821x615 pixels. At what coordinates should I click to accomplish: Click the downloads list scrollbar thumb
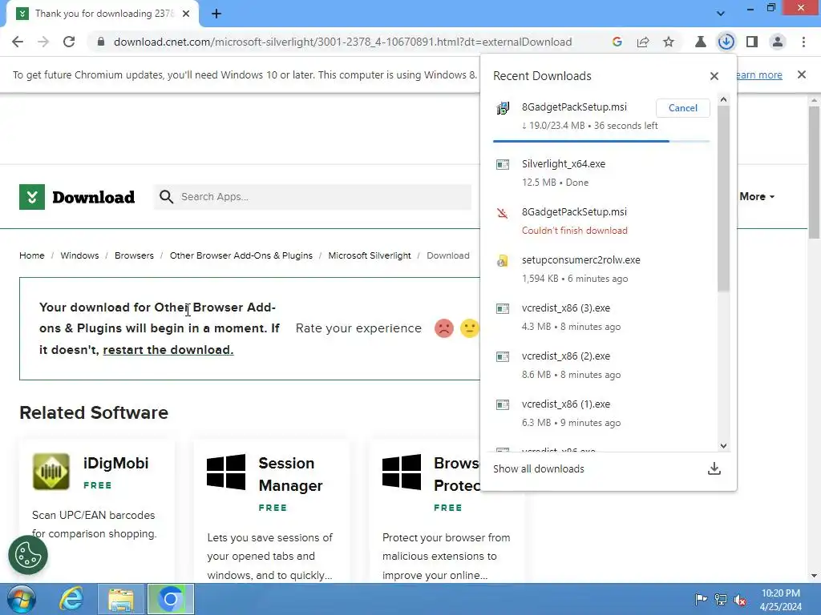pyautogui.click(x=724, y=198)
